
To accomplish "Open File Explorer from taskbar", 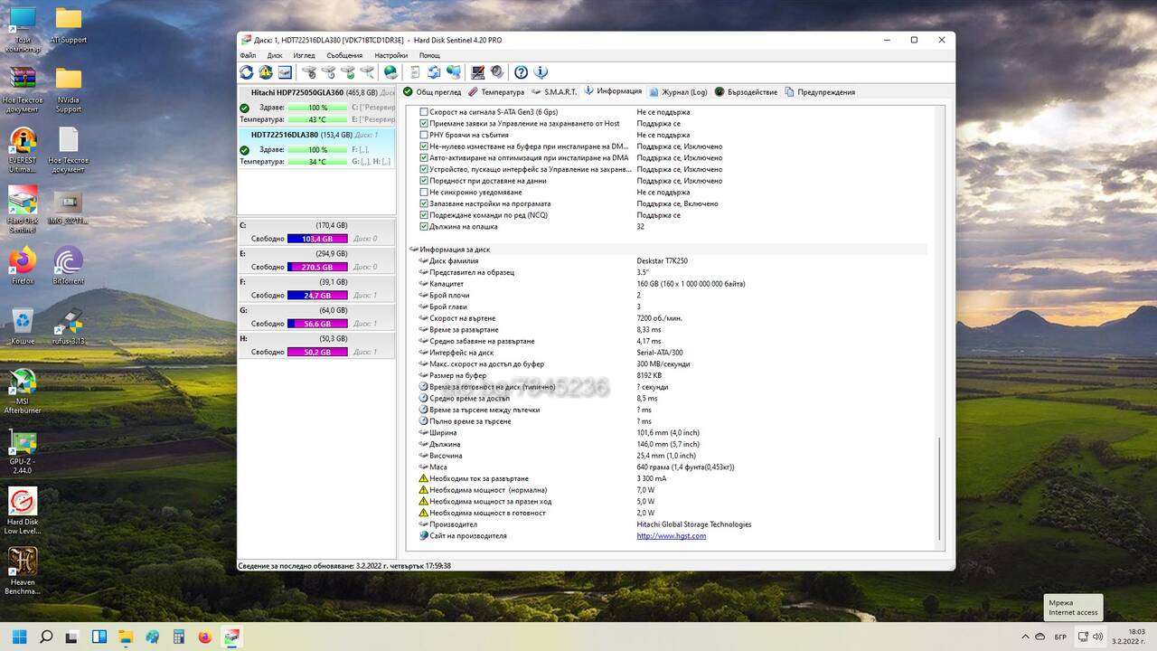I will click(126, 637).
